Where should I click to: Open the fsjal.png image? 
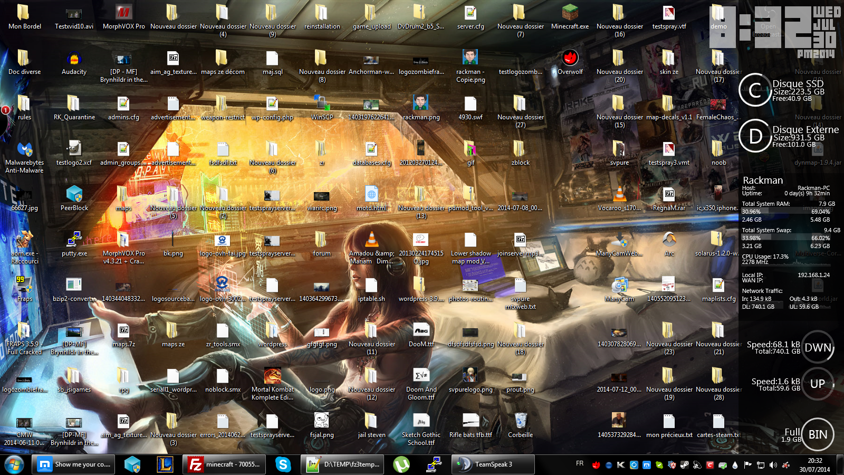322,426
